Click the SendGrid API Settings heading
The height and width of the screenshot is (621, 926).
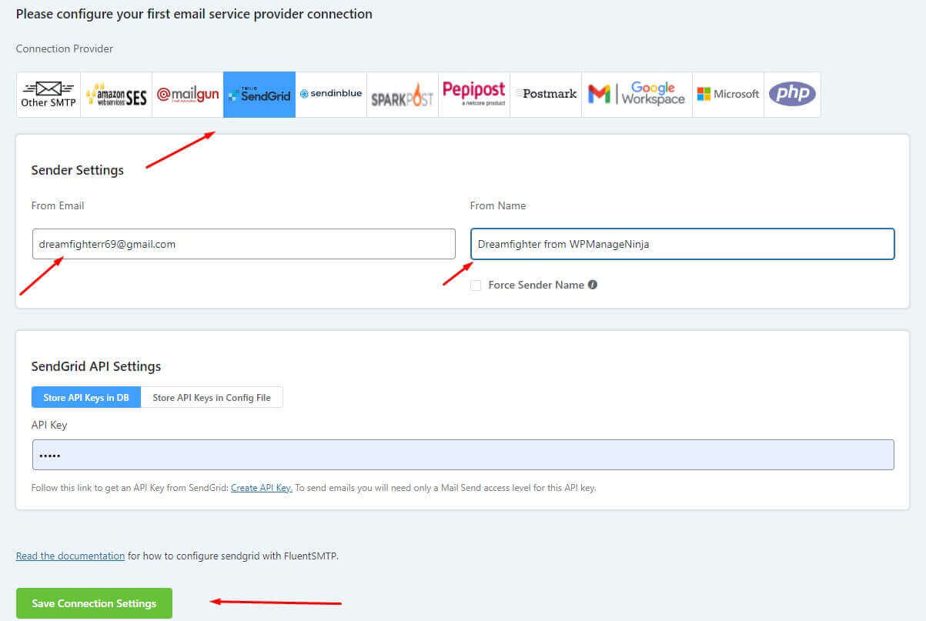point(96,366)
